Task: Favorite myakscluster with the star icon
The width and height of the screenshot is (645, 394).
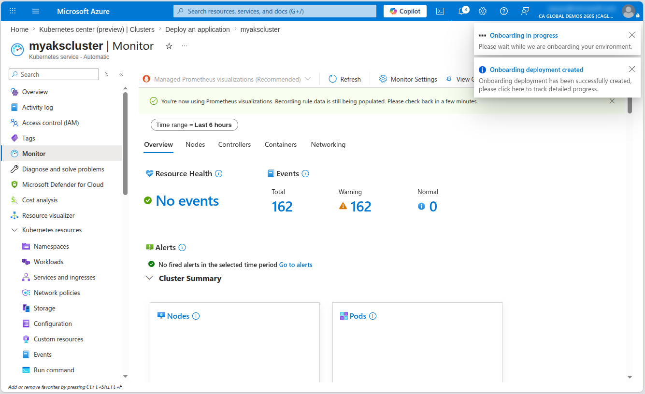Action: pyautogui.click(x=169, y=46)
